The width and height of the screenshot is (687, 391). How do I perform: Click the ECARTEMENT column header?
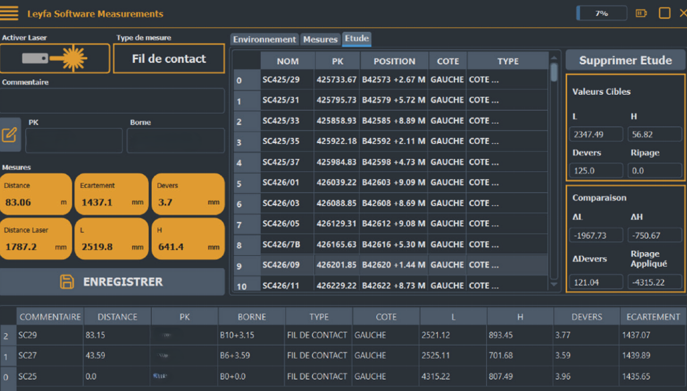tap(653, 317)
